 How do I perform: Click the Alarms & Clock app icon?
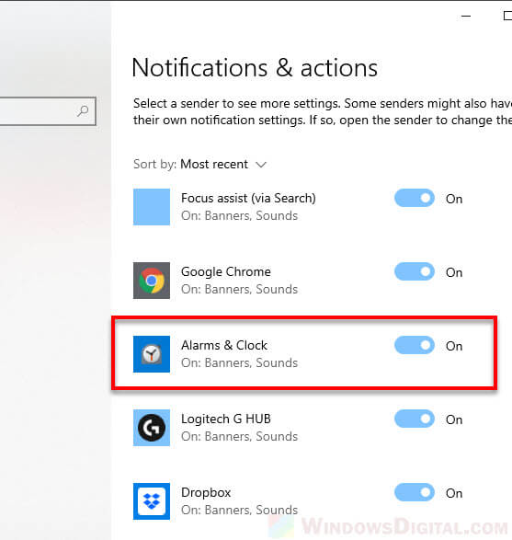pyautogui.click(x=152, y=354)
